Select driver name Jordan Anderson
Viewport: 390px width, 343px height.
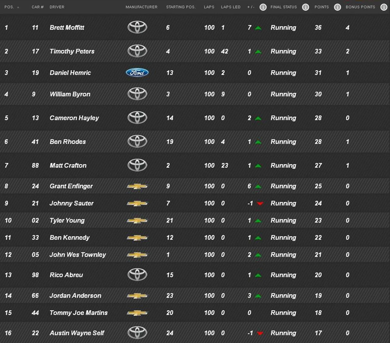[x=76, y=295]
